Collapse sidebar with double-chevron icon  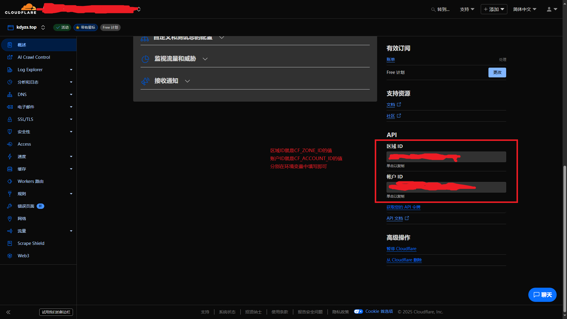click(x=8, y=312)
